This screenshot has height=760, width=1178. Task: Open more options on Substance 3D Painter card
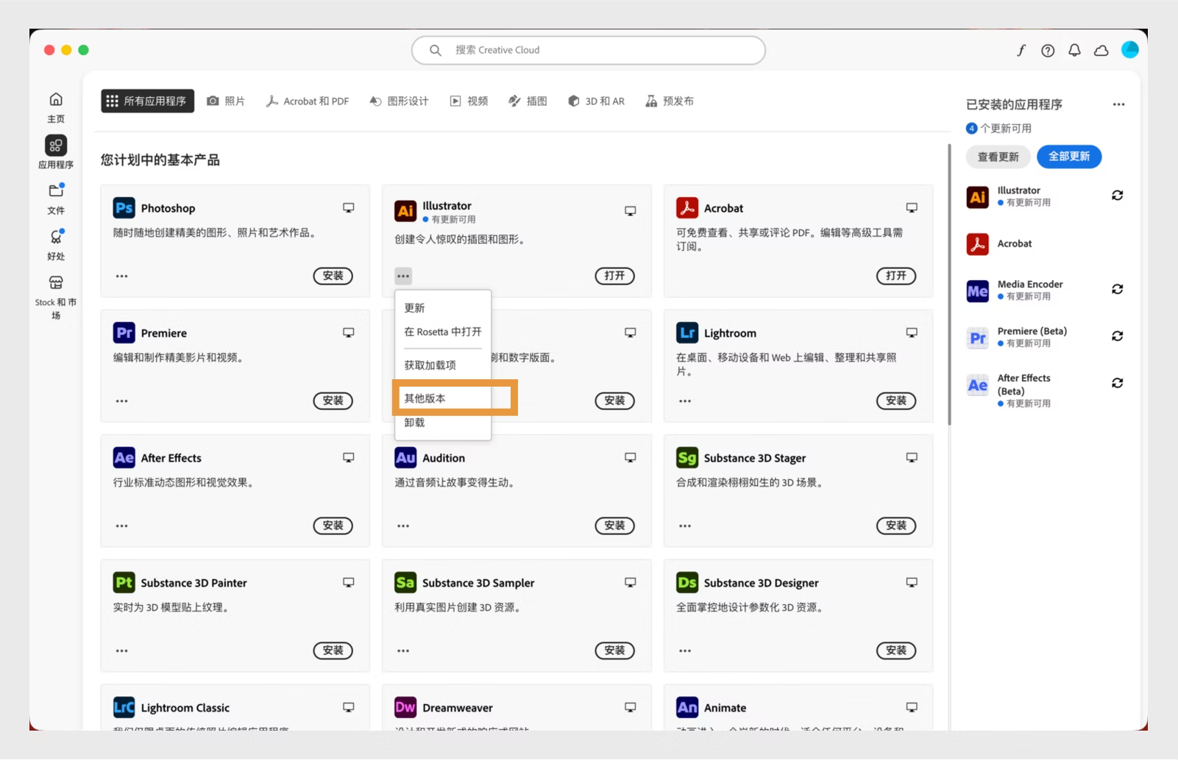coord(122,651)
